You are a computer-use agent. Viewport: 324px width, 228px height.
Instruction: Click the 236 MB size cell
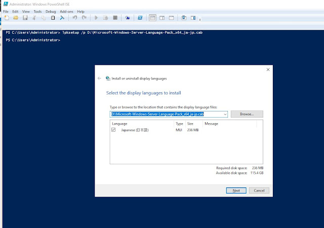193,130
